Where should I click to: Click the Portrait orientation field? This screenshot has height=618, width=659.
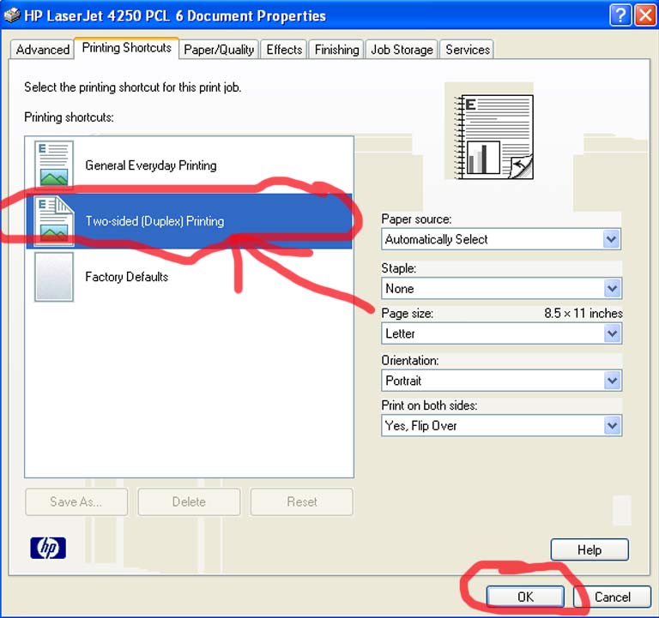point(501,381)
